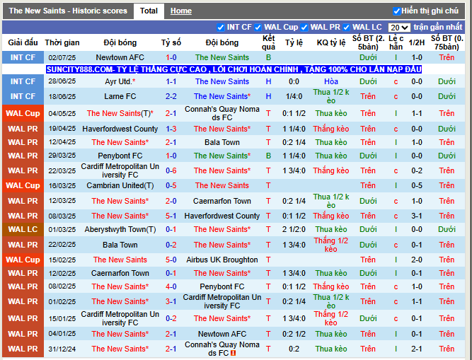The height and width of the screenshot is (360, 472).
Task: Click Newtown AFC in the 04/01/25 row
Action: coord(222,334)
